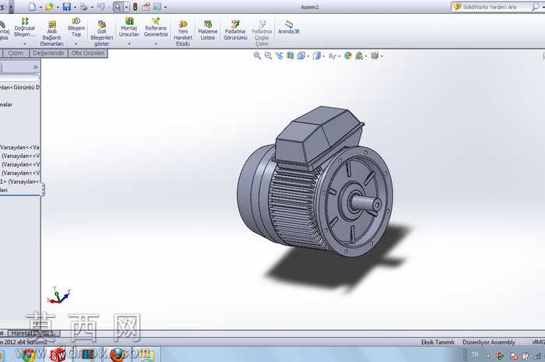
Task: Click the coordinate triad axes
Action: coord(58,296)
